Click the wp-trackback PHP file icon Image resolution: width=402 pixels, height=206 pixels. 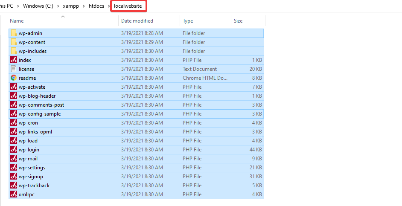14,186
